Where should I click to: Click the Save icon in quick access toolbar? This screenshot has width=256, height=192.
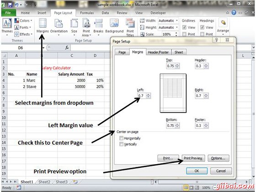pos(10,5)
